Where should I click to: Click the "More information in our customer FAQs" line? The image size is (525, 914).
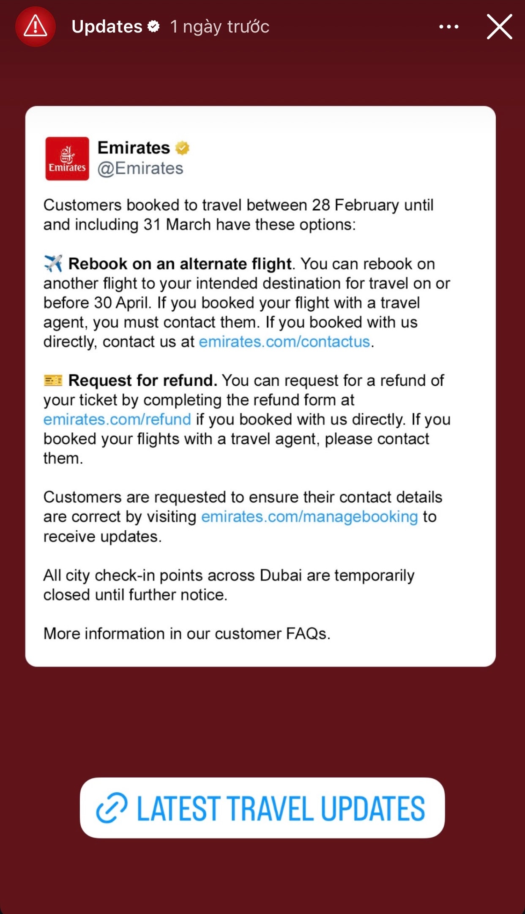(x=187, y=633)
